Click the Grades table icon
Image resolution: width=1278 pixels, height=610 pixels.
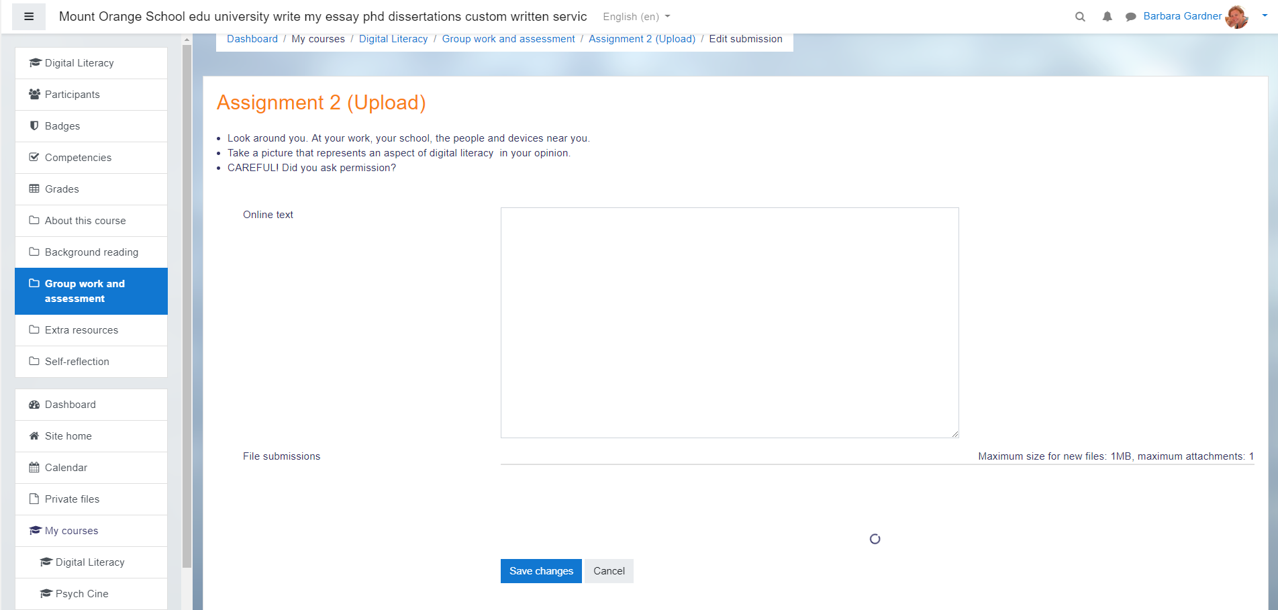[34, 189]
